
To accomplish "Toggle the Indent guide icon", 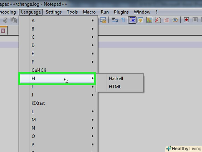I will tap(132, 20).
